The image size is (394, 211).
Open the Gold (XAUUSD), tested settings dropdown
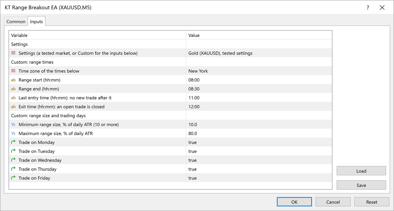(259, 53)
